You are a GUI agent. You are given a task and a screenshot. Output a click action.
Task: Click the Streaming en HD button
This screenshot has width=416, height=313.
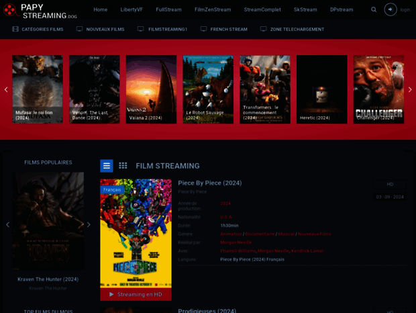tap(136, 294)
